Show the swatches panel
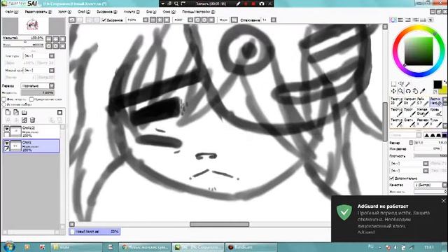 coord(423,20)
